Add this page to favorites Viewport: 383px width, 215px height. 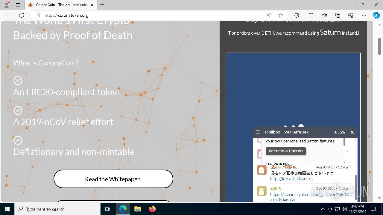280,15
